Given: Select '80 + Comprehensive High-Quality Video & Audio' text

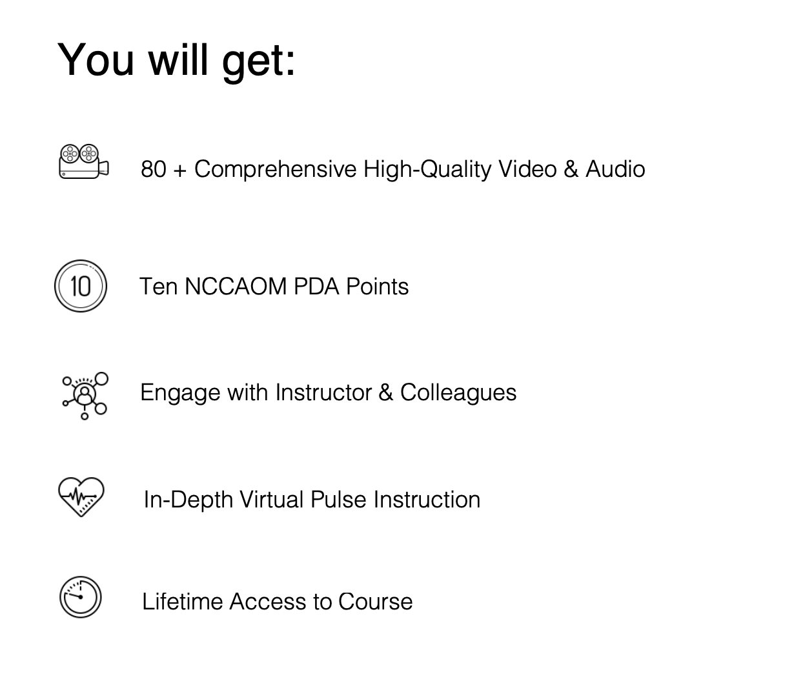Looking at the screenshot, I should click(393, 169).
